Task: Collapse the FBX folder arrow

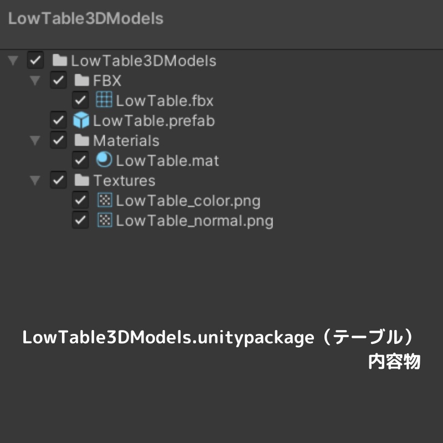Action: coord(35,81)
